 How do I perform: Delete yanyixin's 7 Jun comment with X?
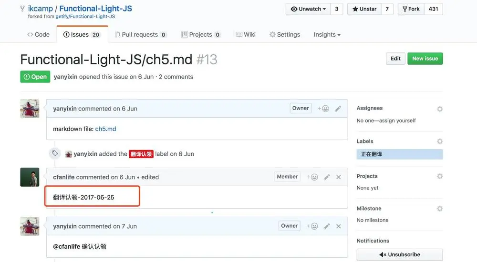(338, 226)
